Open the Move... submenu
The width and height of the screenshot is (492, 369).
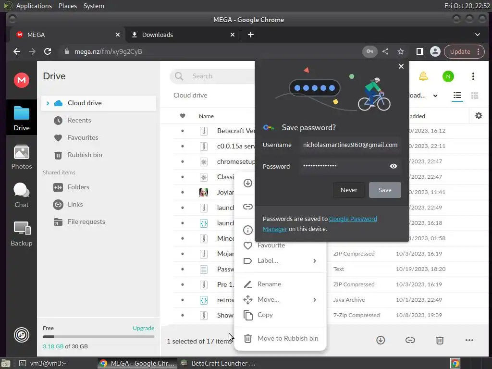coord(281,299)
